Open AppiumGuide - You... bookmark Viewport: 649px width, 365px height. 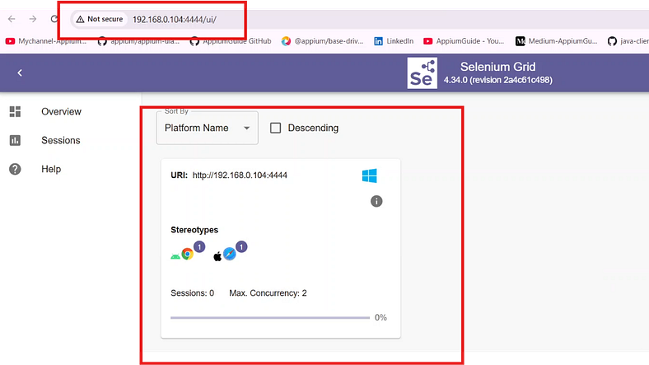pos(464,41)
